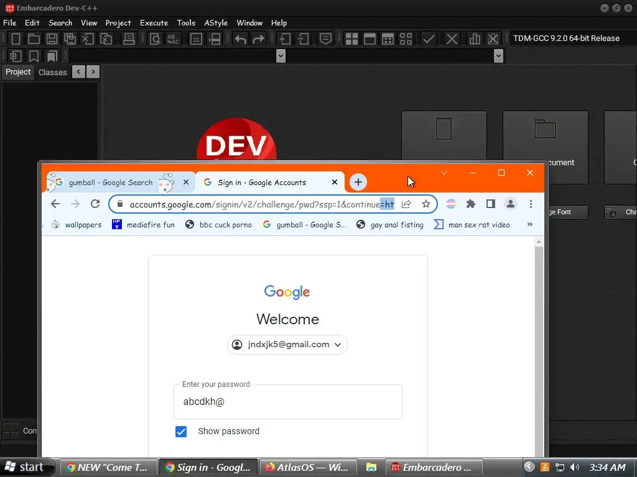Click the Save floppy icon in Dev-C++
This screenshot has width=637, height=477.
click(x=52, y=39)
